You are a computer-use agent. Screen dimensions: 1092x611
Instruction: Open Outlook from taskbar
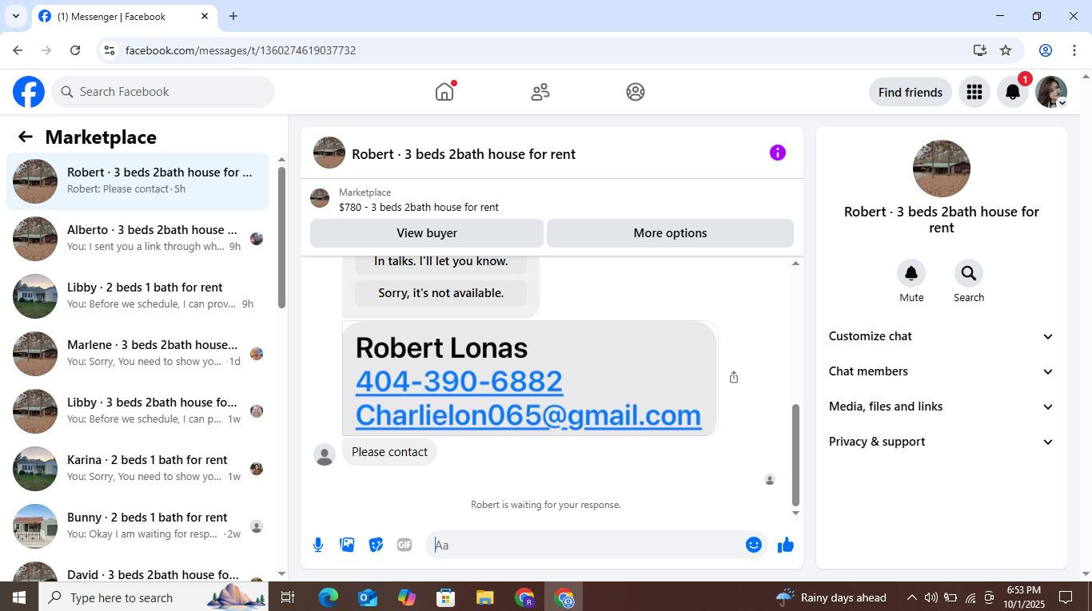[x=368, y=597]
